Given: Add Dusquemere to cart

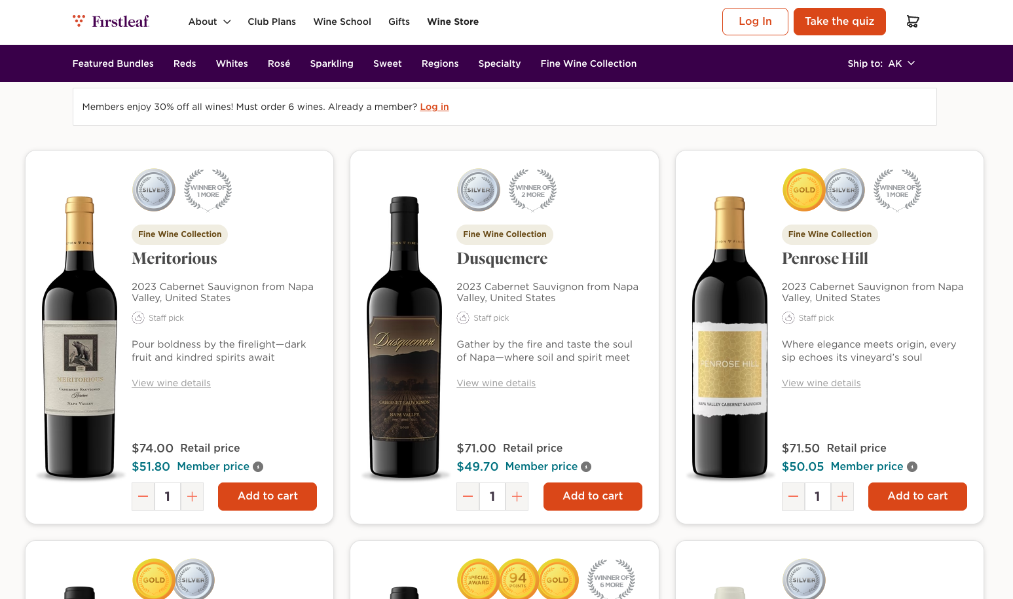Looking at the screenshot, I should [593, 496].
